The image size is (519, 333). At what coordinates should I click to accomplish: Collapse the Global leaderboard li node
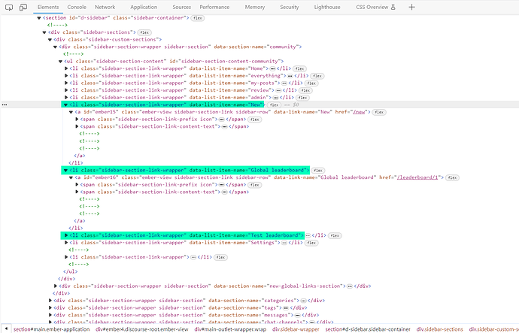[x=66, y=171]
